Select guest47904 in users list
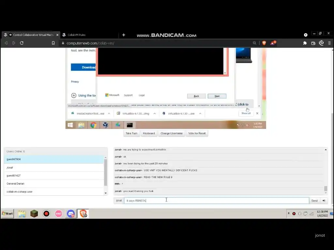This screenshot has width=334, height=250. coord(54,159)
